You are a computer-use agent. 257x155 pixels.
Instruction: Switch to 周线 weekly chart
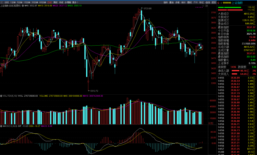tap(56, 2)
